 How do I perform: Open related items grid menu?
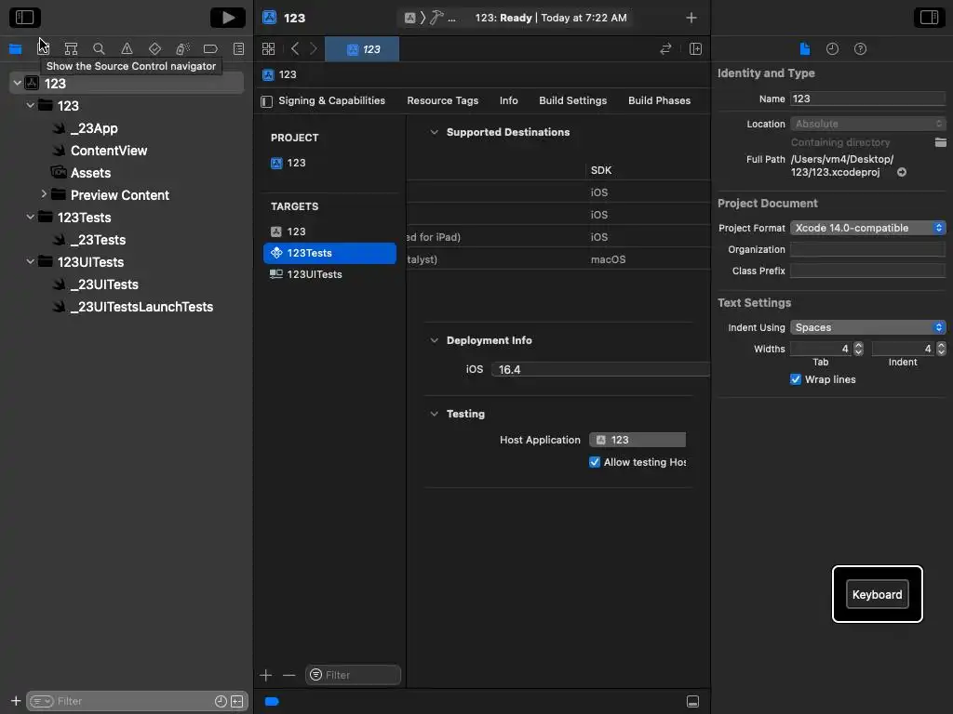coord(268,48)
